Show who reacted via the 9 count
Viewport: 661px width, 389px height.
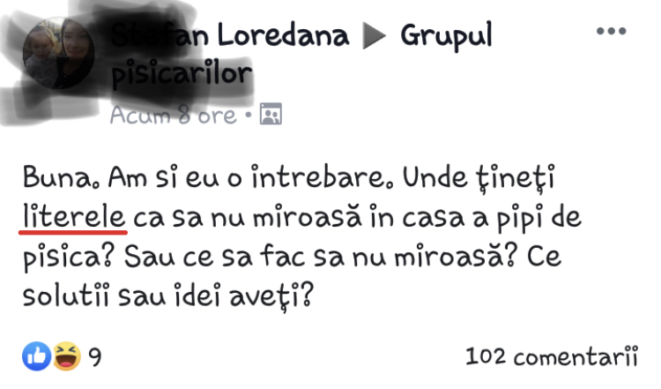(x=95, y=357)
